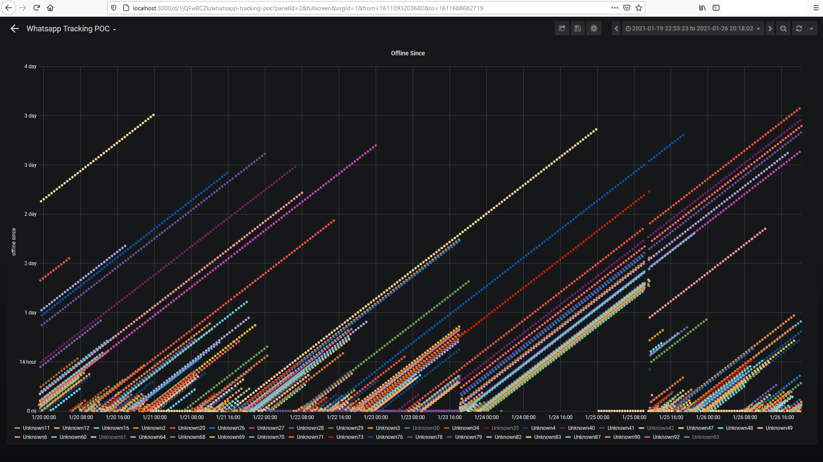This screenshot has width=823, height=462.
Task: Open dashboard settings gear icon
Action: [x=594, y=29]
